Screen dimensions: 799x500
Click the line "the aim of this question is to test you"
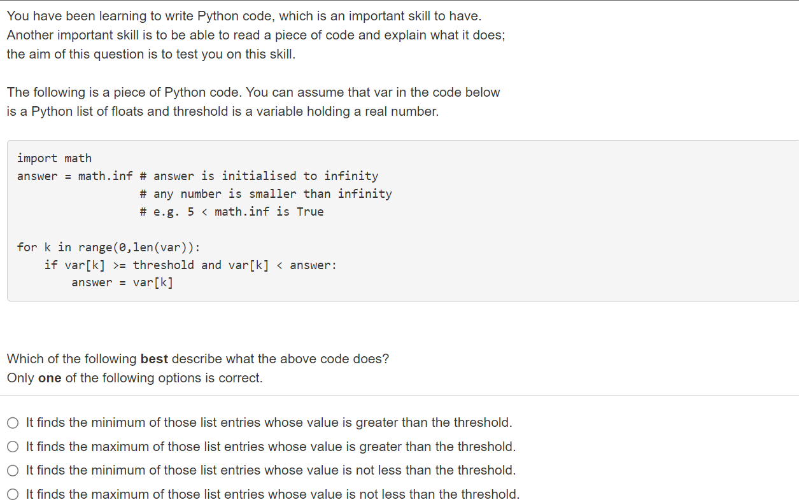pyautogui.click(x=151, y=54)
